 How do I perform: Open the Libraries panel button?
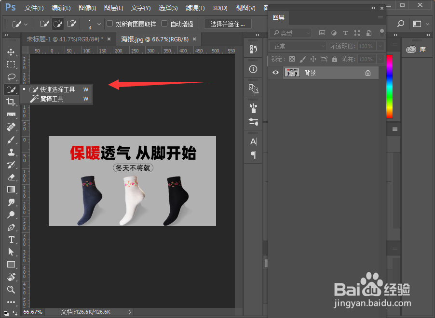click(416, 50)
